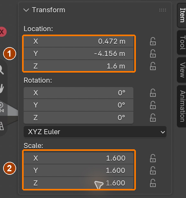
Task: Toggle the camera view icon
Action: tap(2, 107)
